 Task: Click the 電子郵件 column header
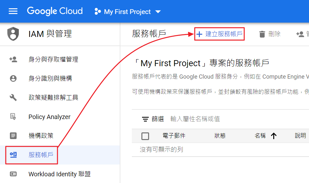[x=174, y=136]
